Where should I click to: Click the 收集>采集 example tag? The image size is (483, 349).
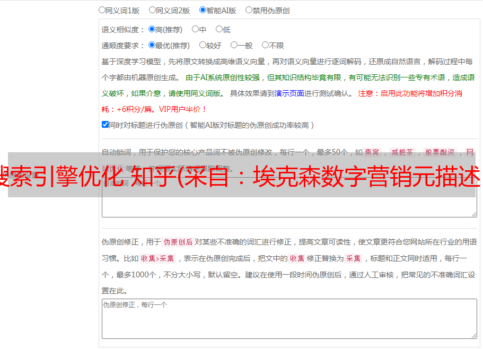pos(157,258)
